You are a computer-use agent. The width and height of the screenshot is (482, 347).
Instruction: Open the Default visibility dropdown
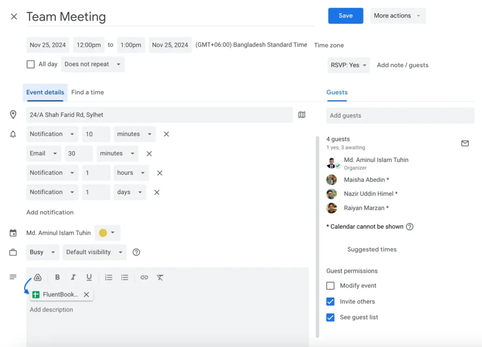click(94, 252)
